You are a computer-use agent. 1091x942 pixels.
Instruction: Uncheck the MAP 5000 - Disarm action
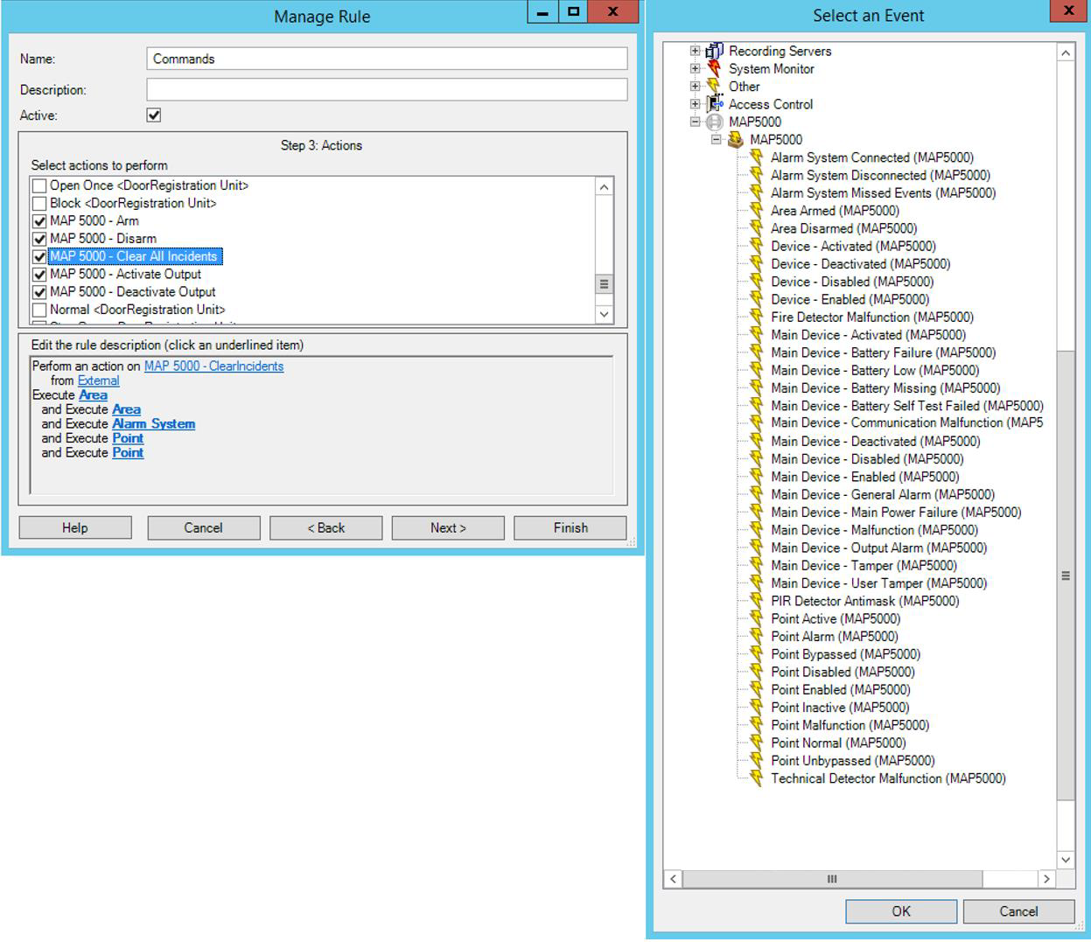coord(39,239)
